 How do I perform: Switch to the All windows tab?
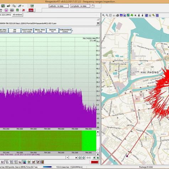(17, 15)
